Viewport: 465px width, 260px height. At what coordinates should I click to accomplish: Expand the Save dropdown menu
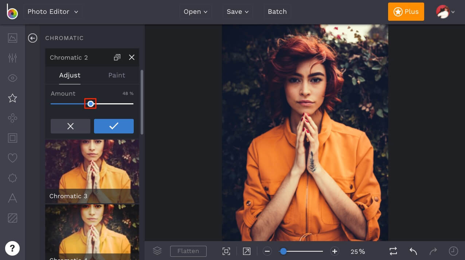(x=237, y=11)
